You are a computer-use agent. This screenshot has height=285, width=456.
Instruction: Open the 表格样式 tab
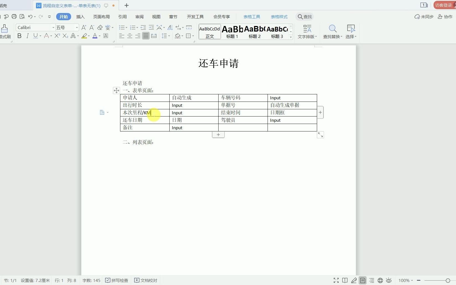[x=279, y=17]
